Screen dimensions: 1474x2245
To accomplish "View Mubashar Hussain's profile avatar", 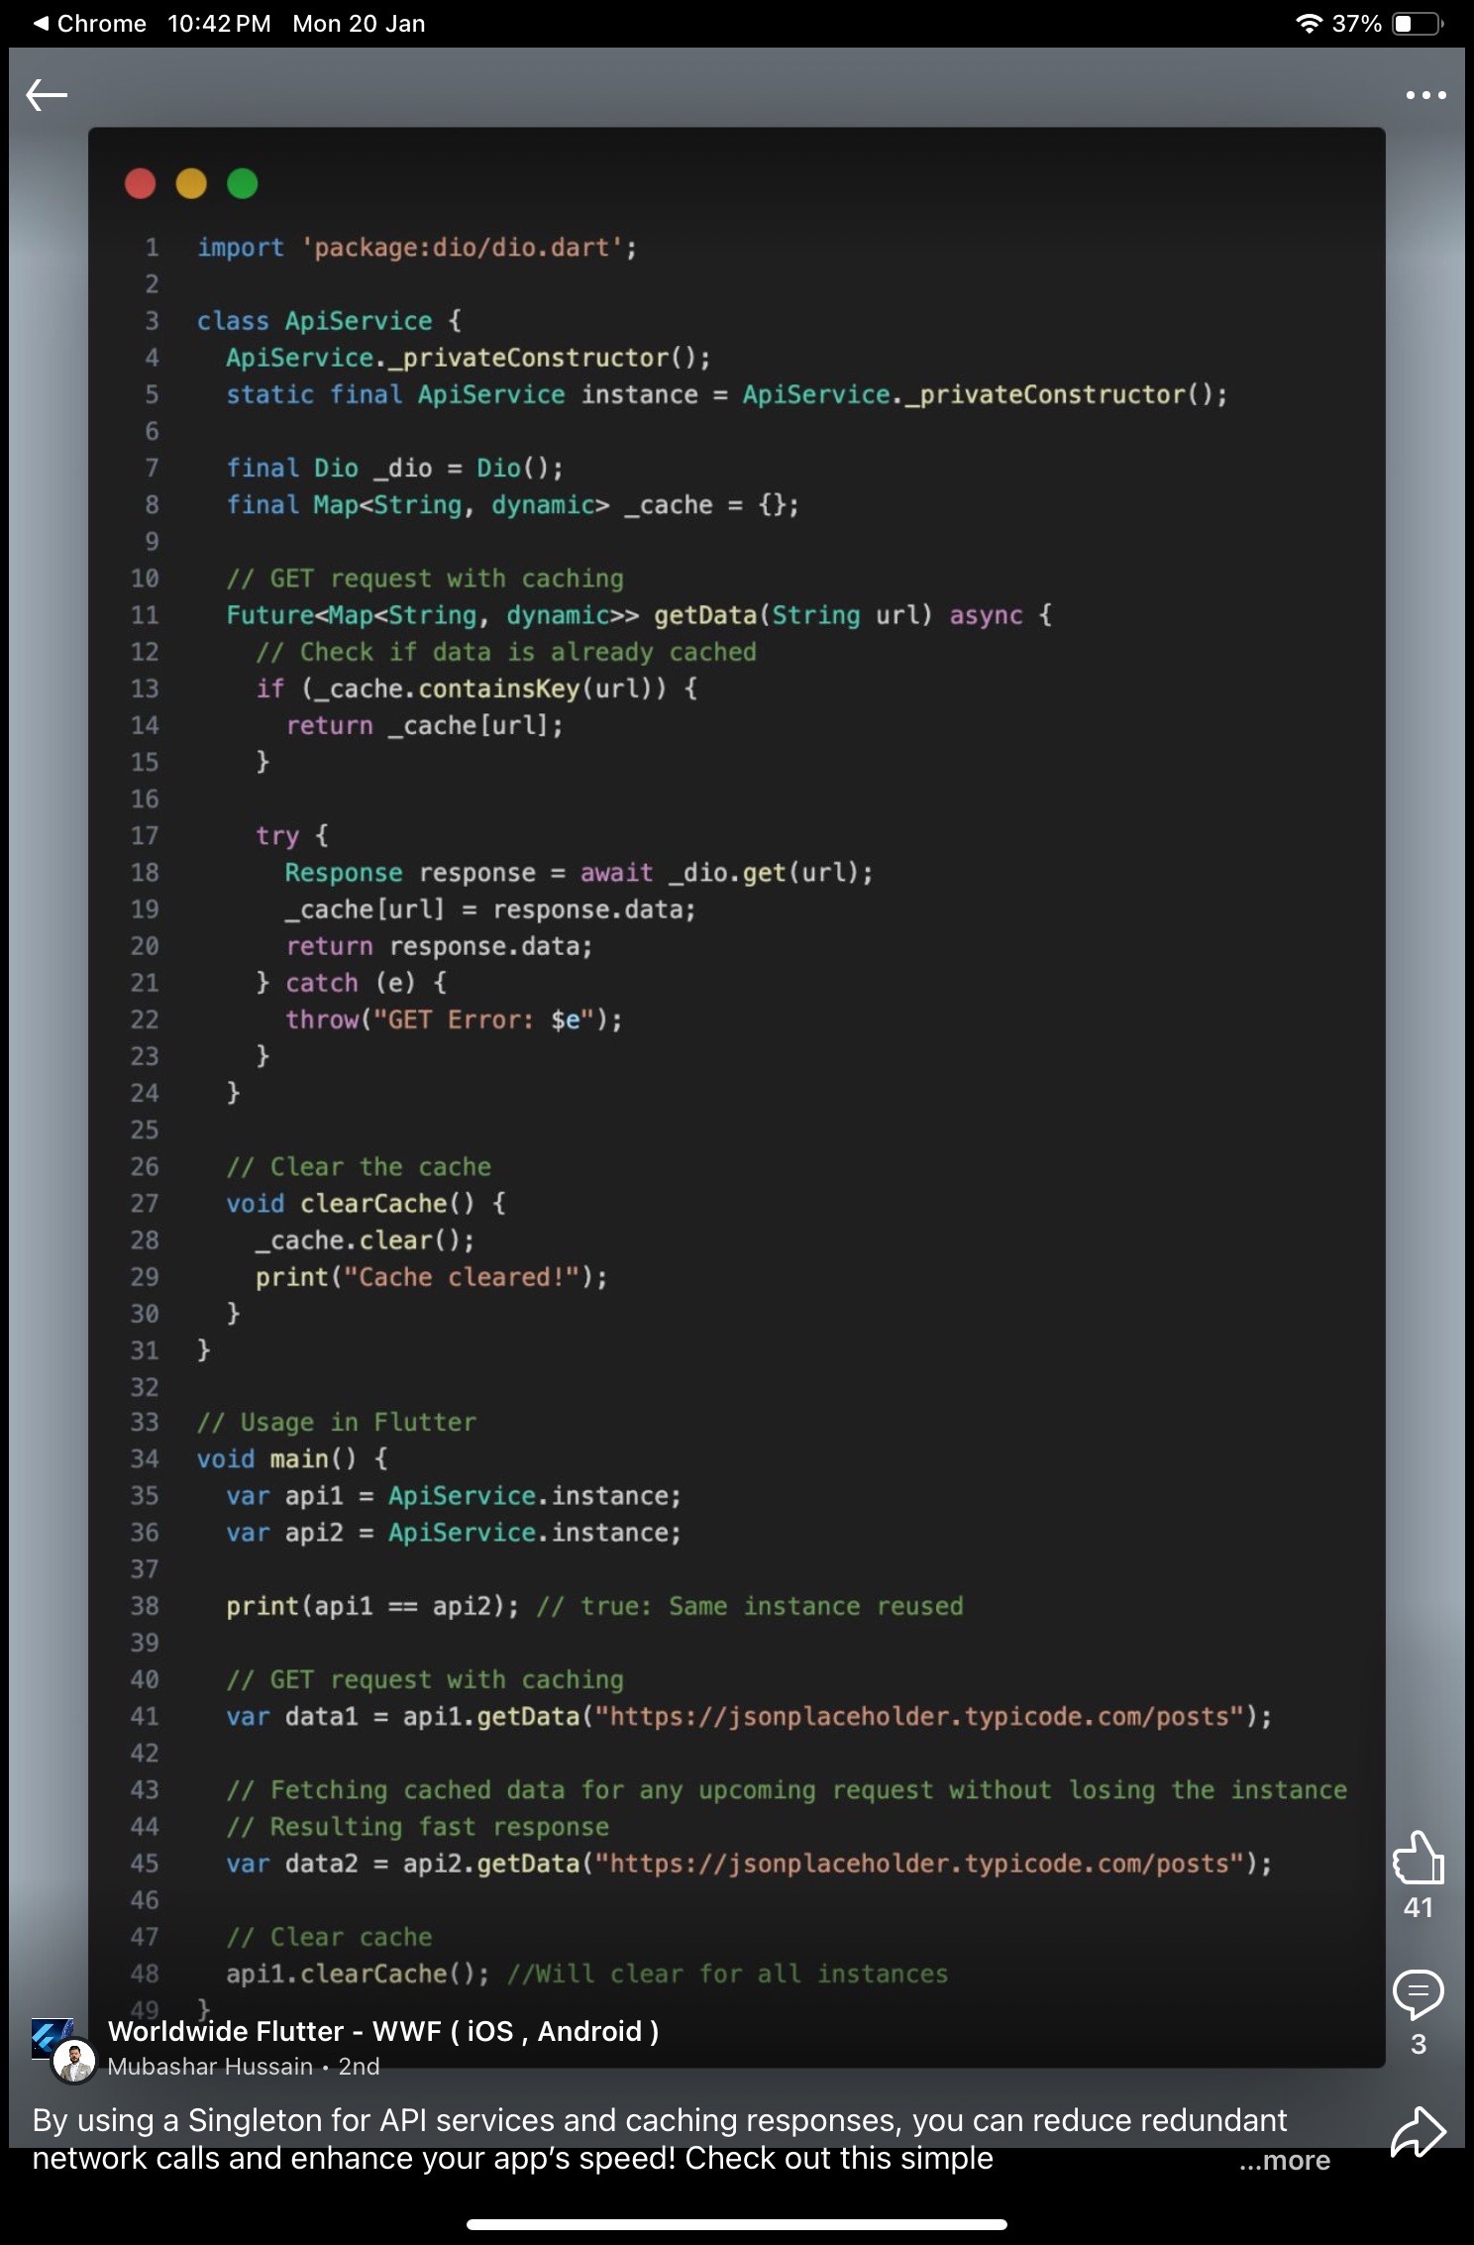I will tap(74, 2062).
